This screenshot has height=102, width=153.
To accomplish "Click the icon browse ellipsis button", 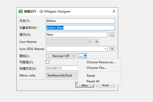I will 81,56.
